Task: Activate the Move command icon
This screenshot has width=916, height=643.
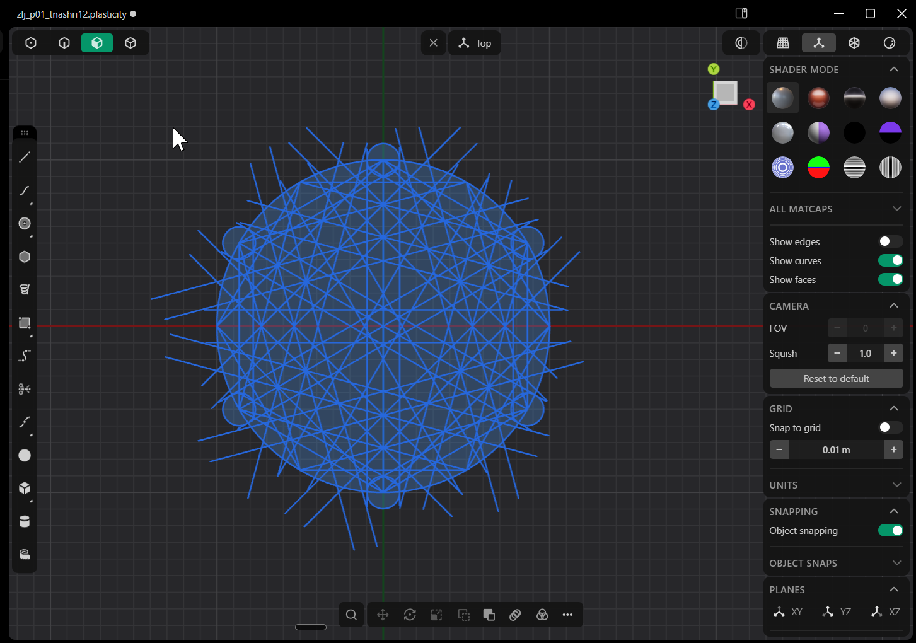Action: click(383, 615)
